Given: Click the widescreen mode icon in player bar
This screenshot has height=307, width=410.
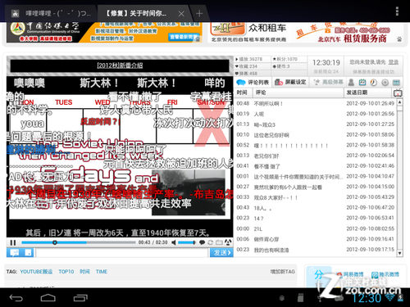Looking at the screenshot, I should pos(219,242).
